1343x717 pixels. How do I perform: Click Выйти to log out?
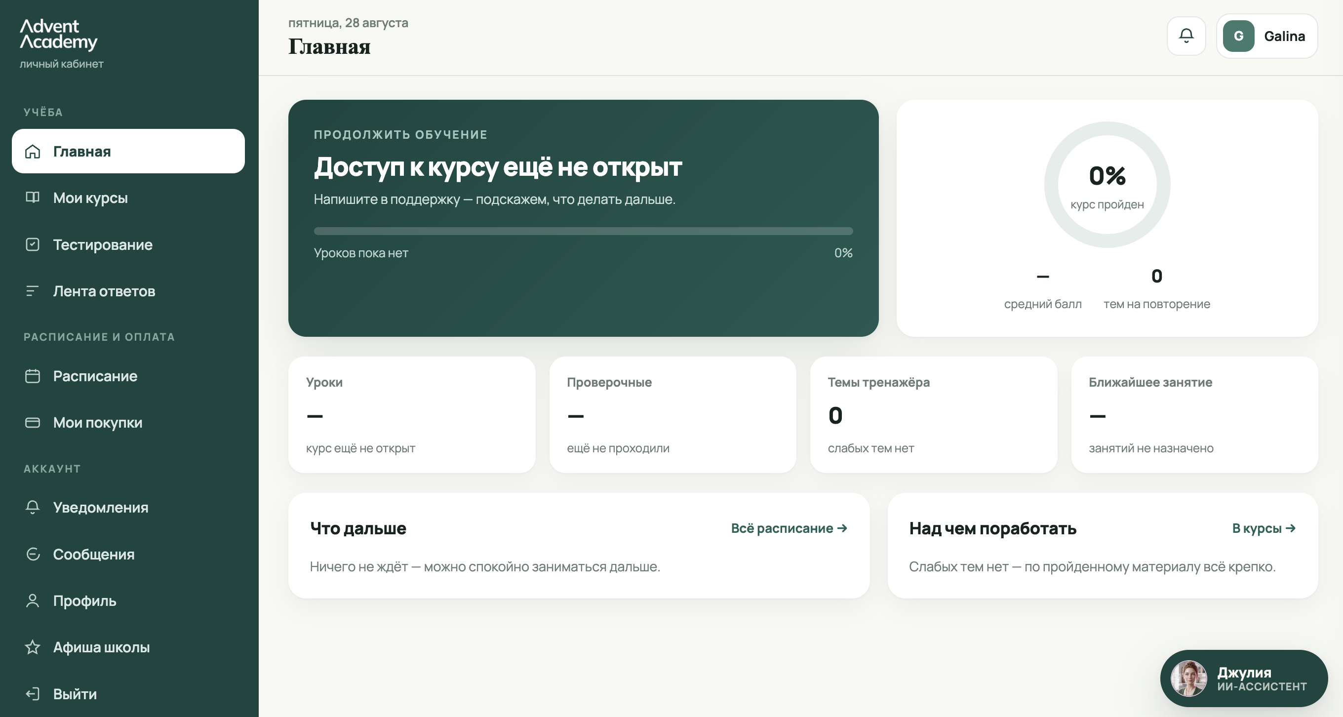128,694
